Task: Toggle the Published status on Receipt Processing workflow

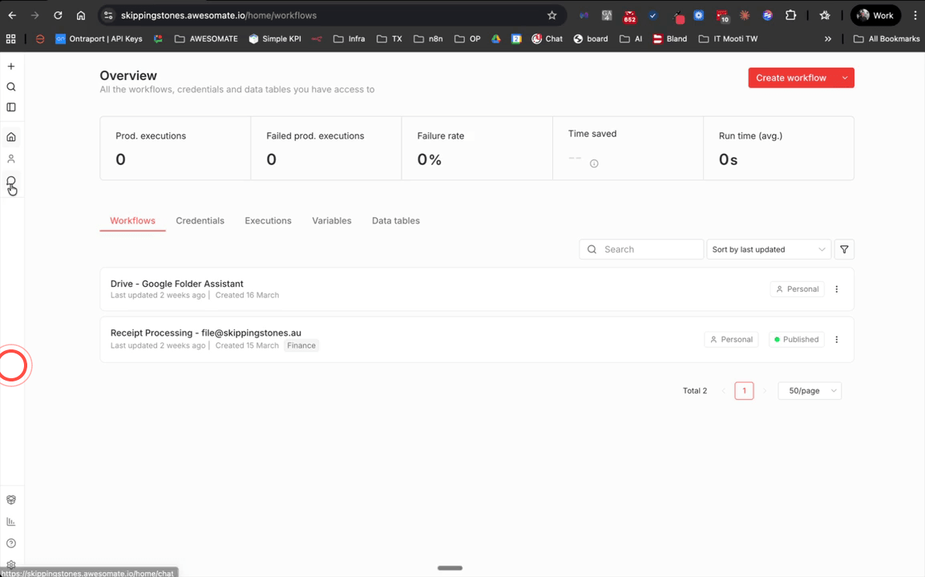Action: (796, 339)
